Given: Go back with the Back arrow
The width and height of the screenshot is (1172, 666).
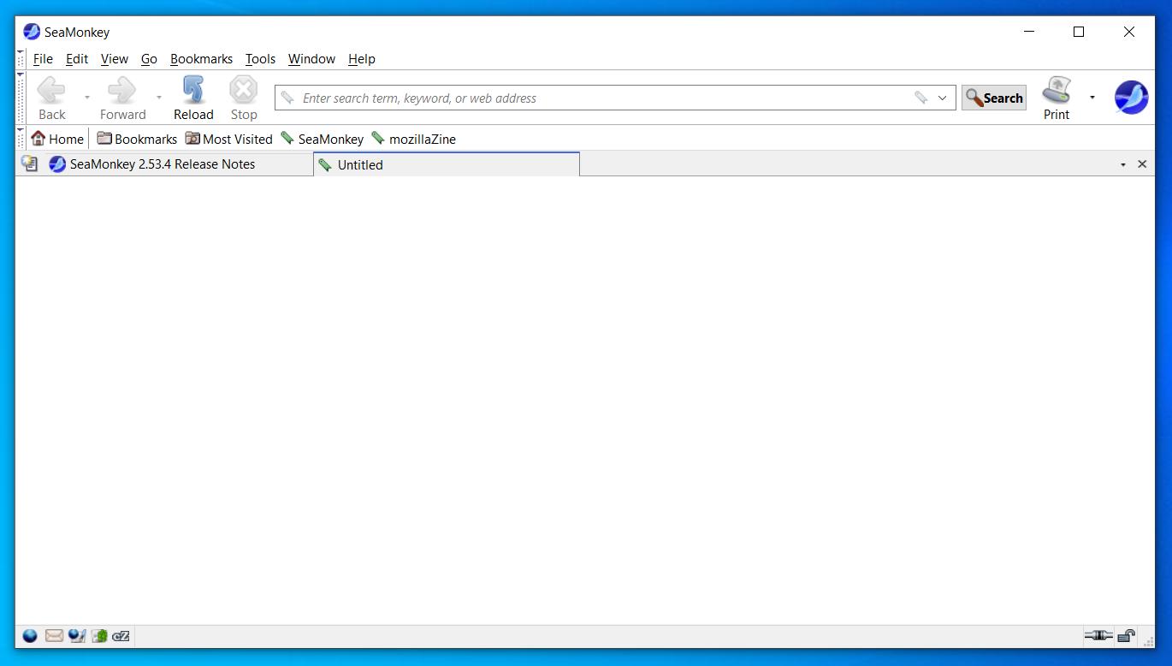Looking at the screenshot, I should tap(51, 98).
